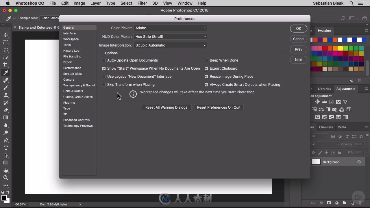Screen dimensions: 370x208
Task: Select the History Brush tool
Action: click(6, 103)
